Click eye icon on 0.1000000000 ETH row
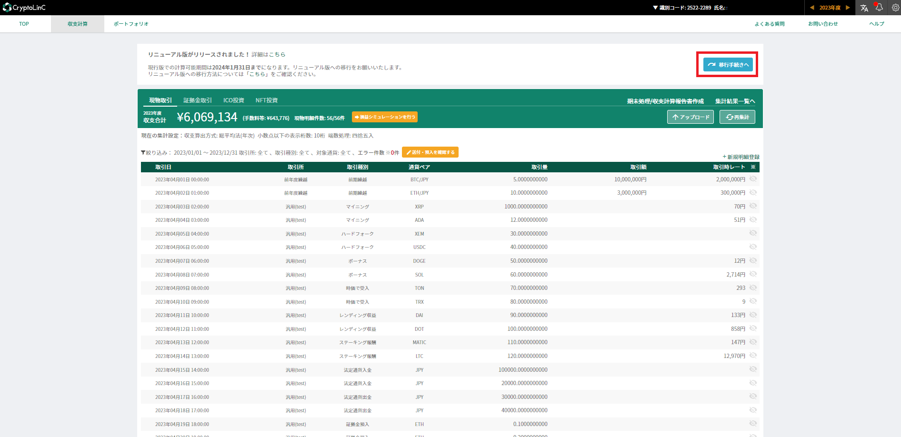The height and width of the screenshot is (437, 901). 753,424
